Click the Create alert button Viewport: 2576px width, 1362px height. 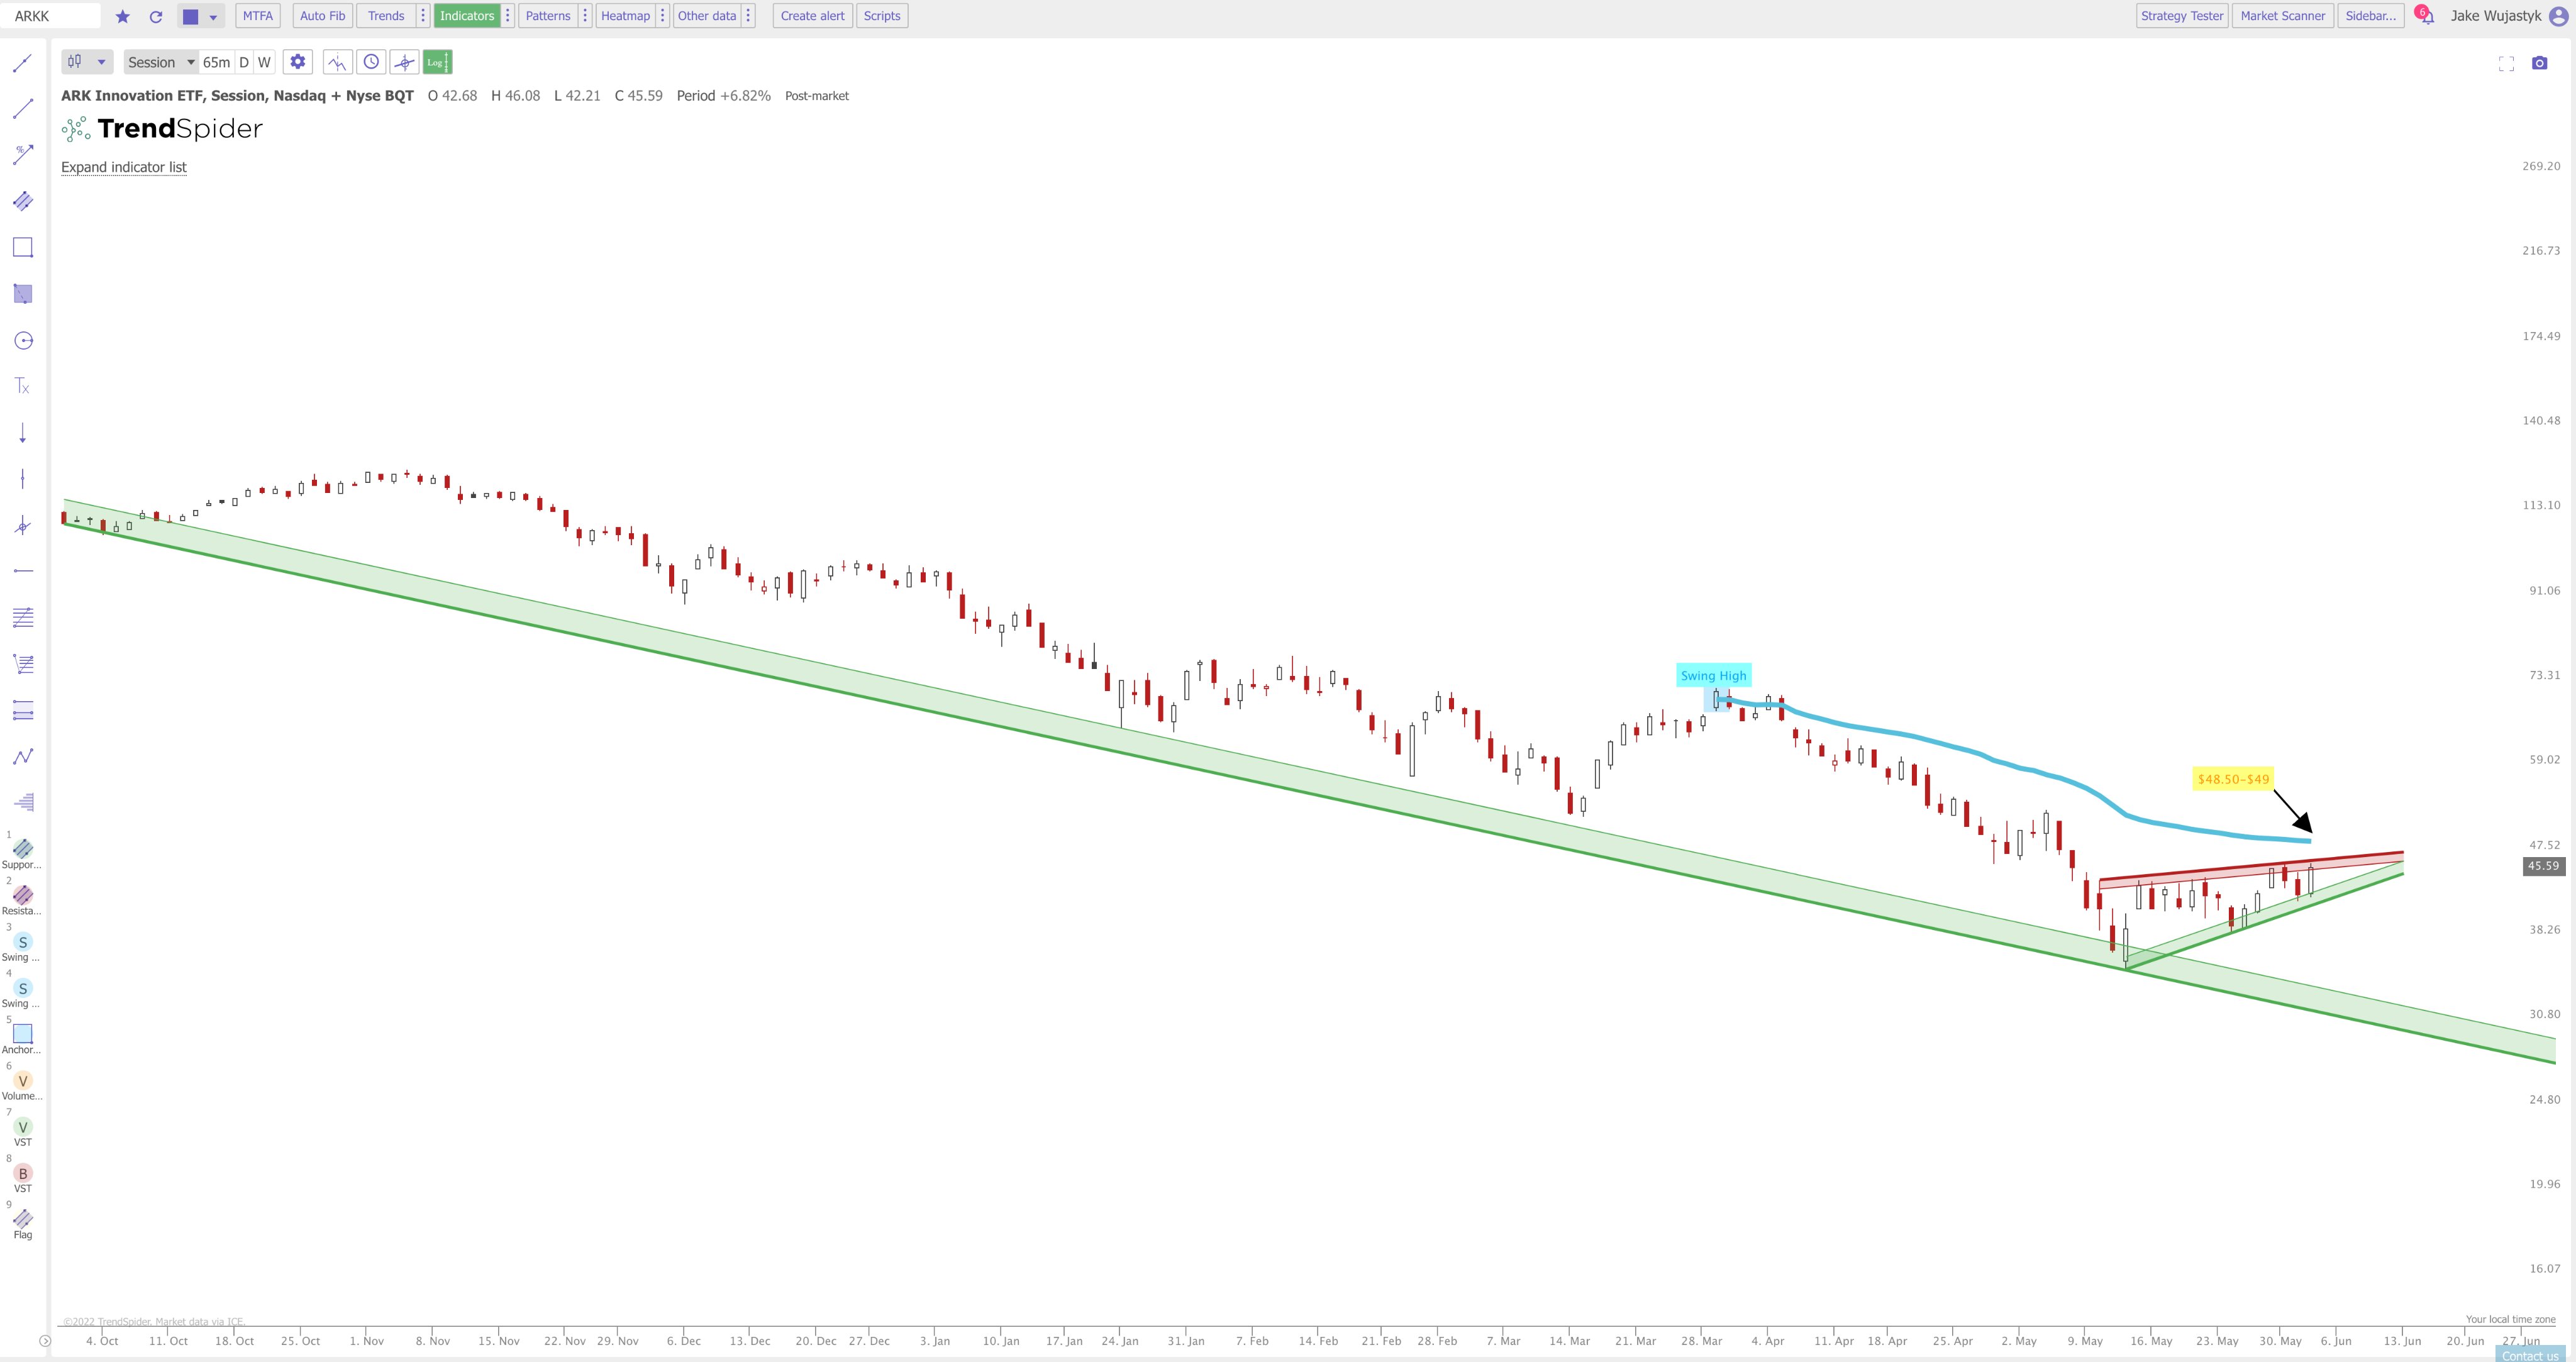(812, 16)
